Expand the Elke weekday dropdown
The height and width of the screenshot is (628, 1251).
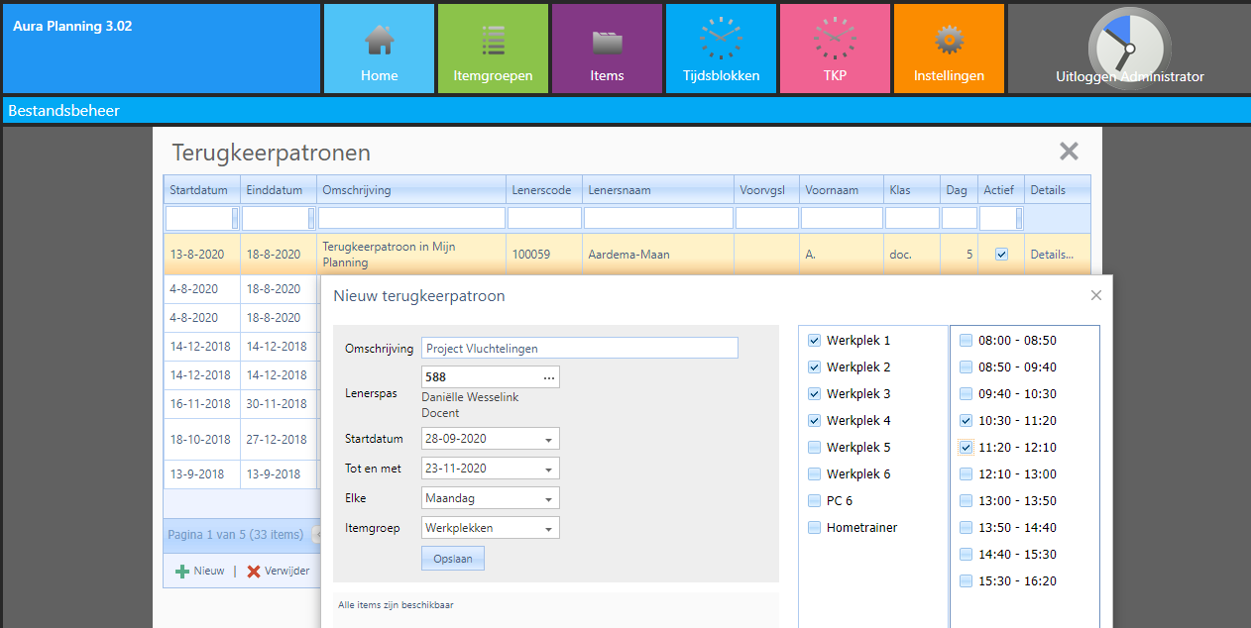point(548,498)
